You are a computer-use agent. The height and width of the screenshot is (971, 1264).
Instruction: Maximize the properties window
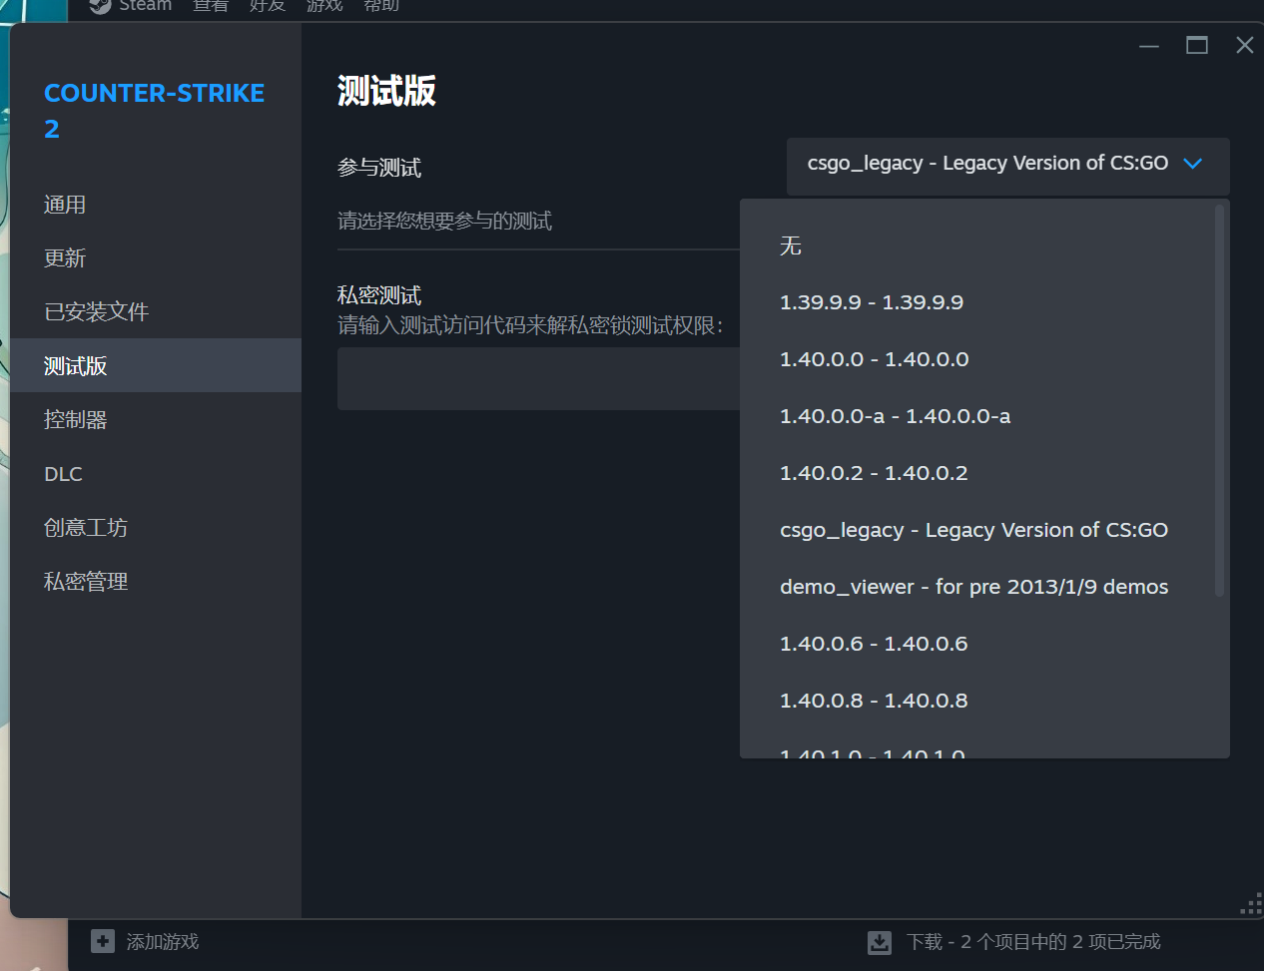(x=1197, y=45)
